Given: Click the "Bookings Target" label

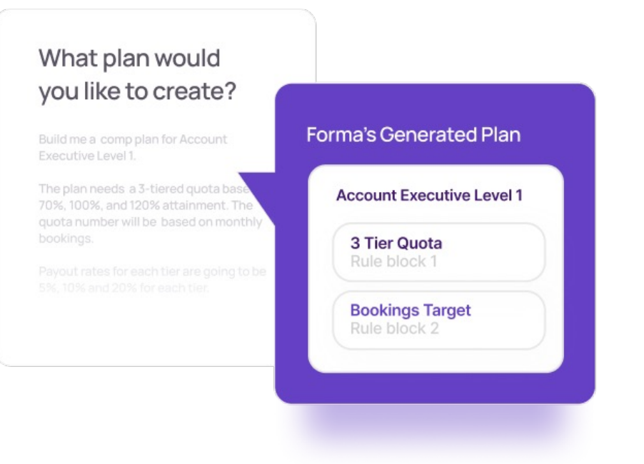Looking at the screenshot, I should click(x=411, y=311).
